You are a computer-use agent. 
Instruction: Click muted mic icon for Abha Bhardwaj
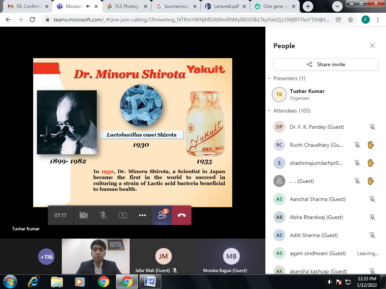(372, 217)
